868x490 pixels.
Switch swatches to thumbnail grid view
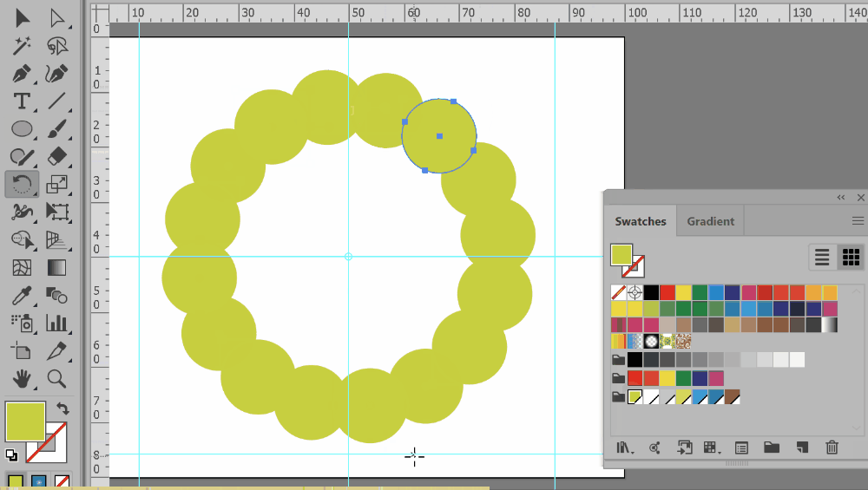pyautogui.click(x=851, y=258)
